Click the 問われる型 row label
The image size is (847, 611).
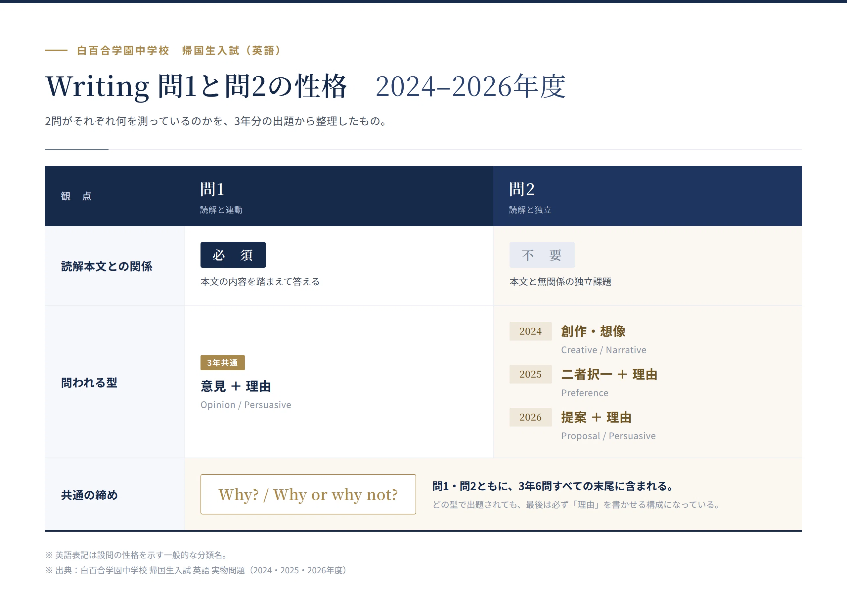(x=89, y=382)
